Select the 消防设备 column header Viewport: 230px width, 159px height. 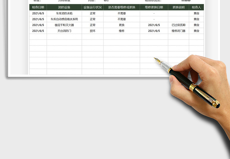coord(64,7)
